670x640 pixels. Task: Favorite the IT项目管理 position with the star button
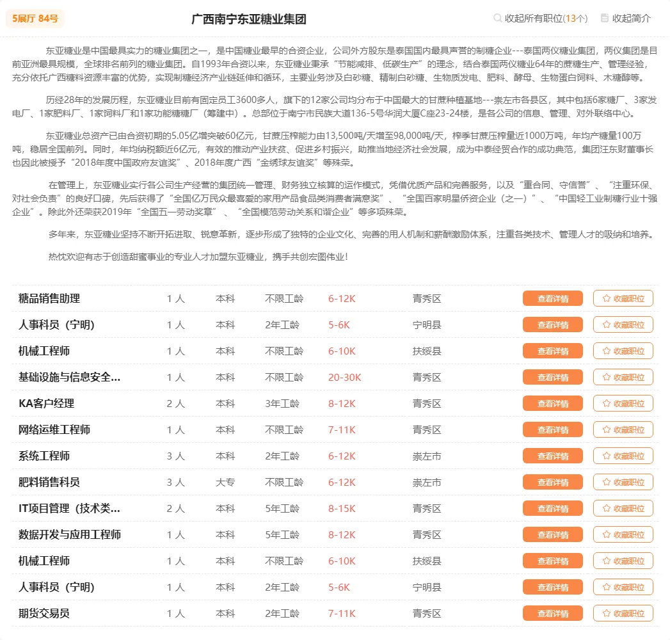(623, 508)
